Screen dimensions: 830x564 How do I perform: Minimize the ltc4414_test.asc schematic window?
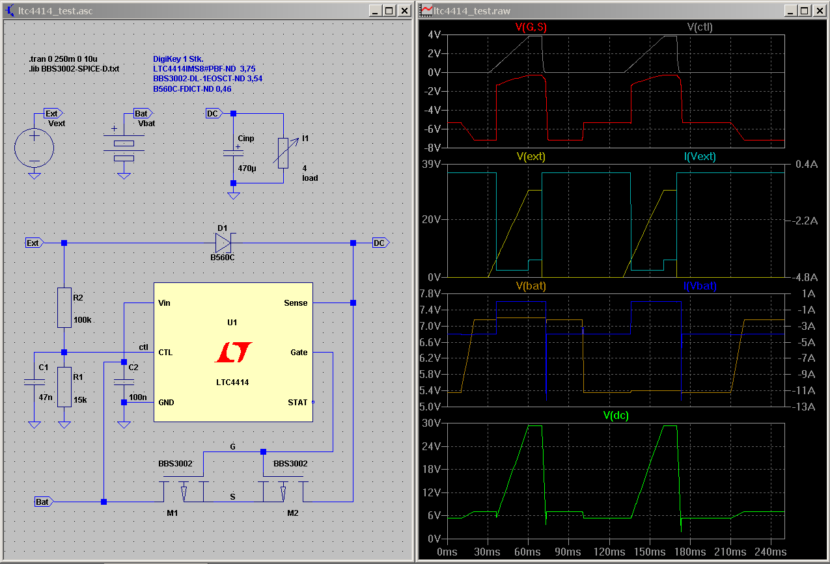374,10
